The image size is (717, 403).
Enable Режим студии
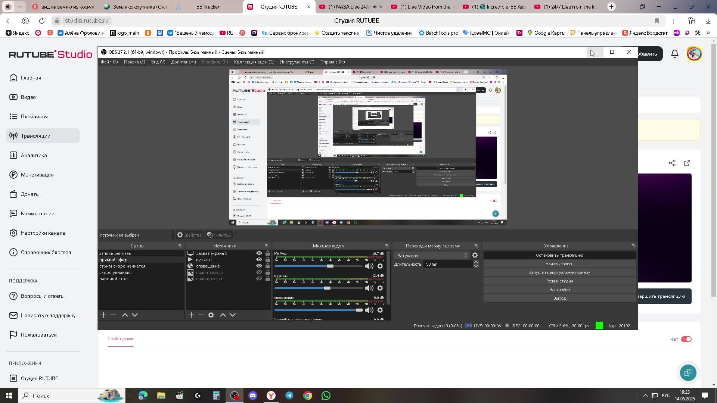[x=559, y=281]
